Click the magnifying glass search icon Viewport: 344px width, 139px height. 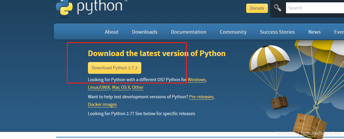(277, 8)
